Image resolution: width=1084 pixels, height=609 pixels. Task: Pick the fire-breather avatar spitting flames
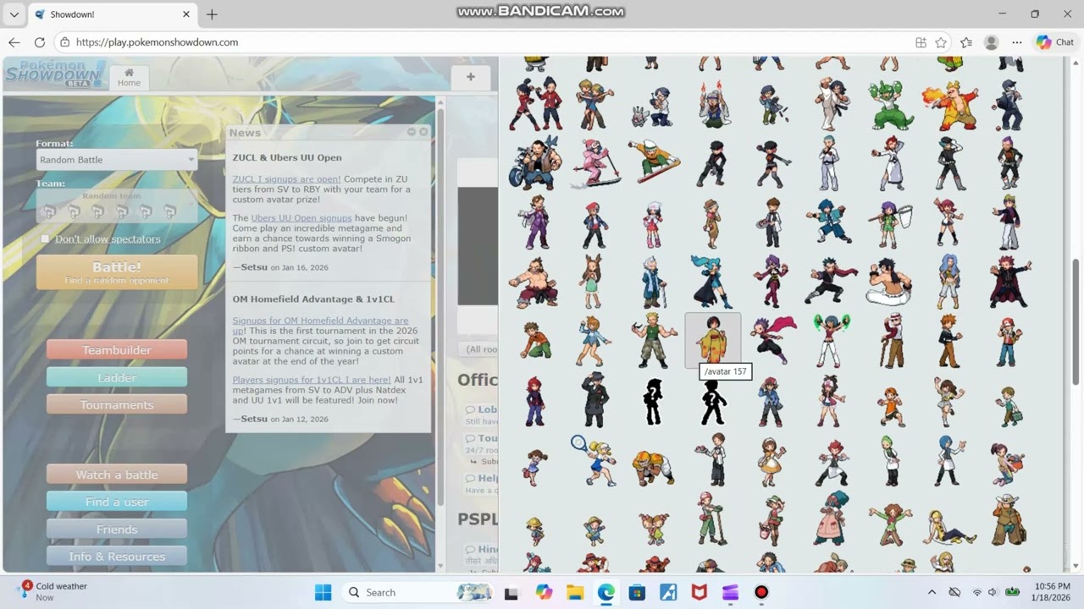pos(950,105)
